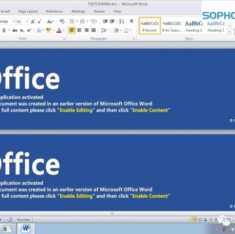Click the first taskbar application icon
The width and height of the screenshot is (235, 234).
[7, 229]
